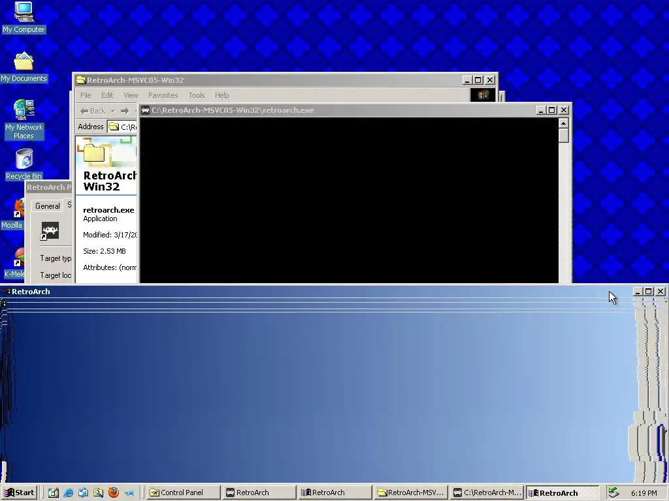Screen dimensions: 669x501
Task: Click the folder icon in Explorer title bar
Action: click(81, 80)
